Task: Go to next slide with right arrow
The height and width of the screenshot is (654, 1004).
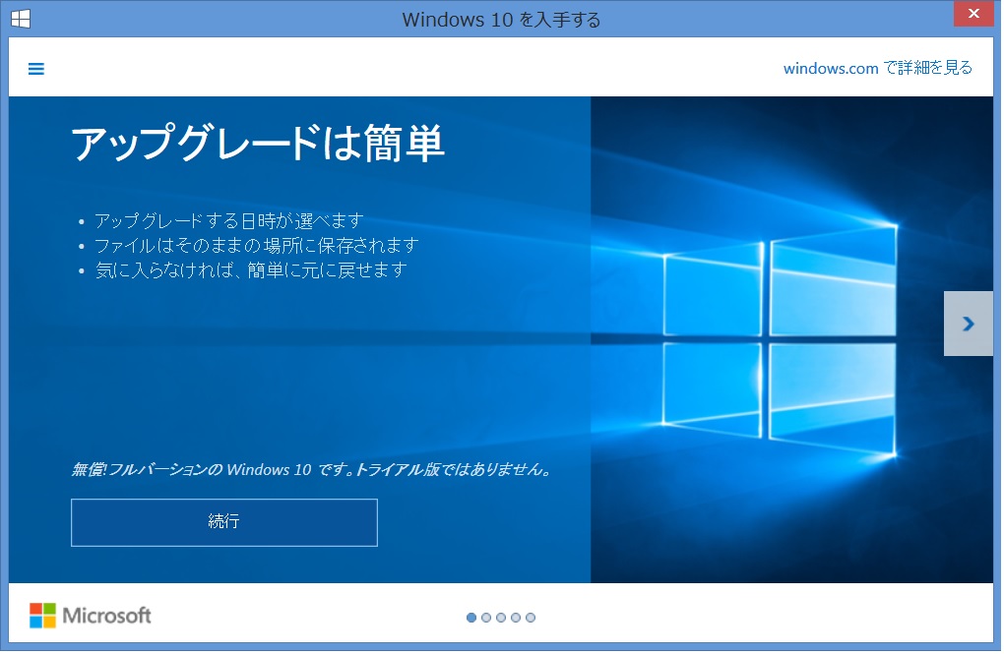Action: (x=969, y=324)
